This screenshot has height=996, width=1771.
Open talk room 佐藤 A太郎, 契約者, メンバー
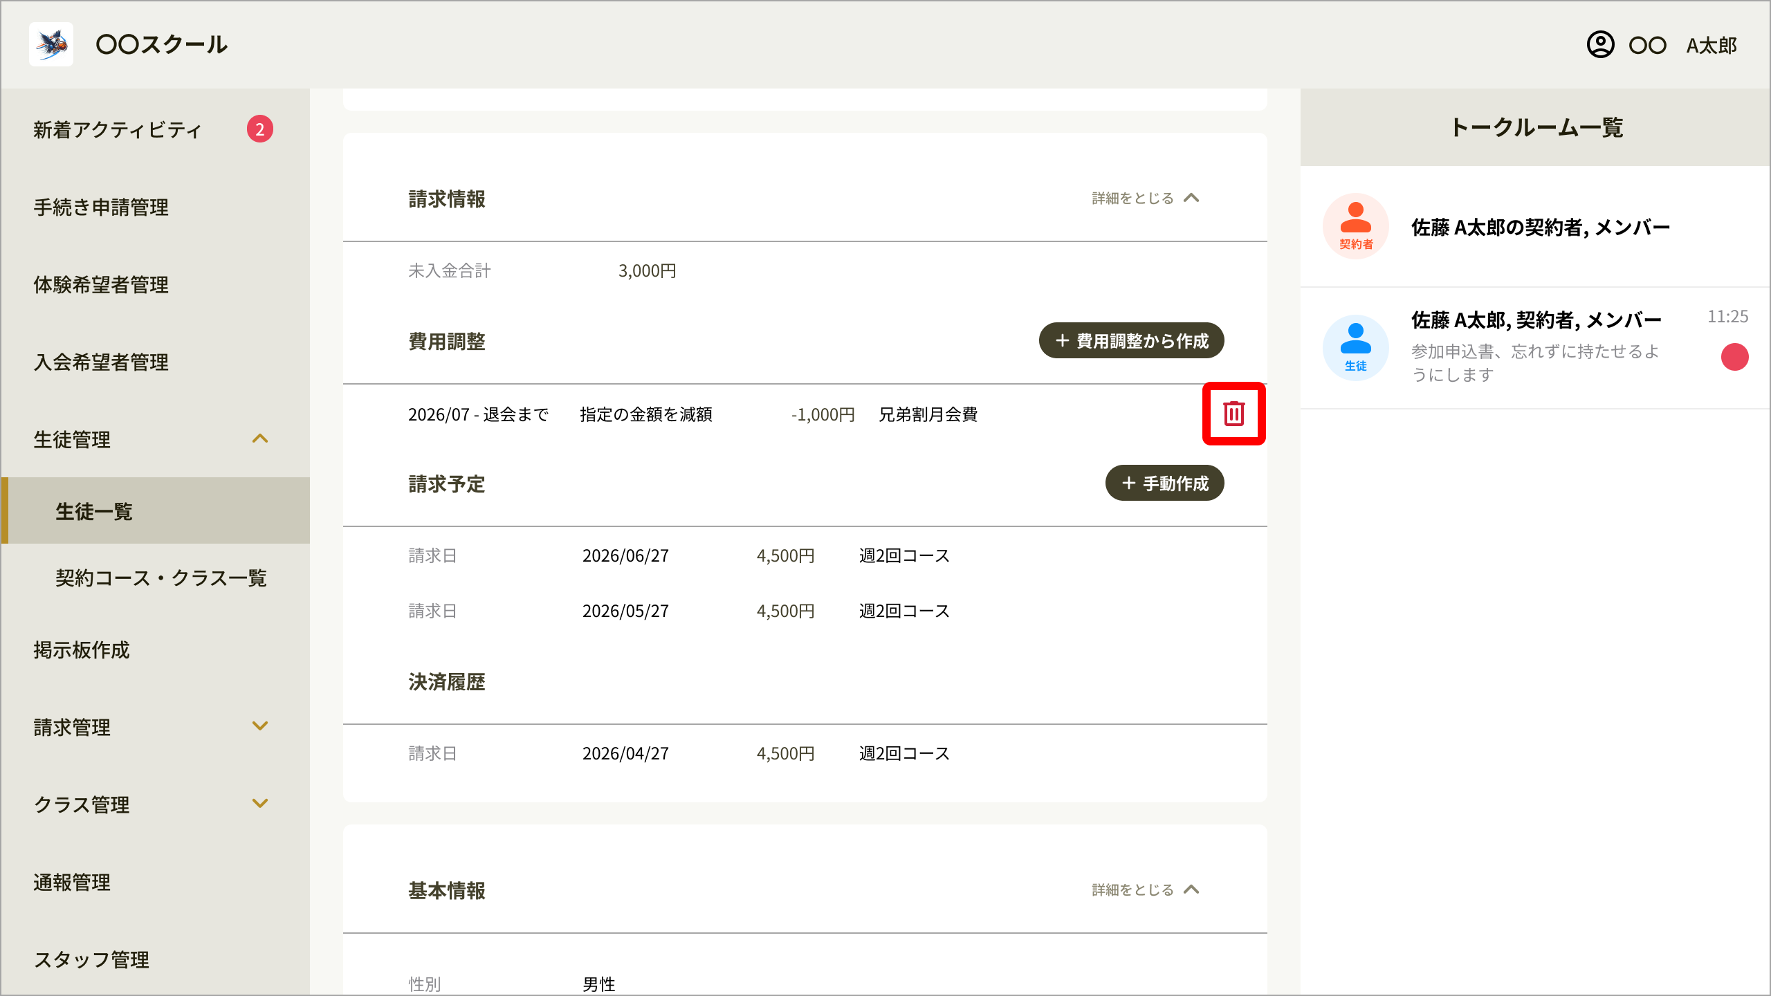coord(1535,348)
